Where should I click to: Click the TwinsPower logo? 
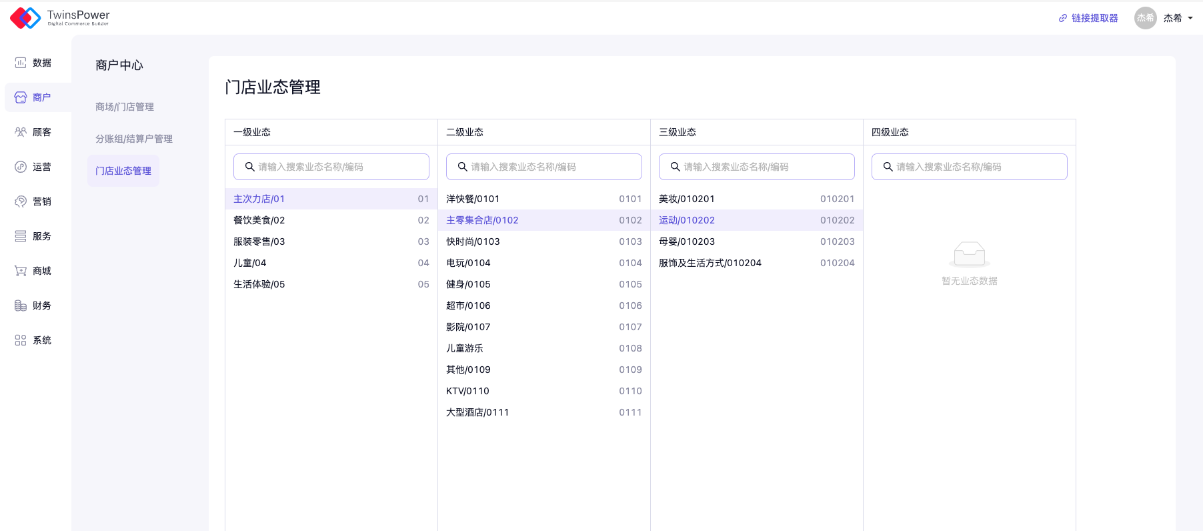(x=60, y=18)
